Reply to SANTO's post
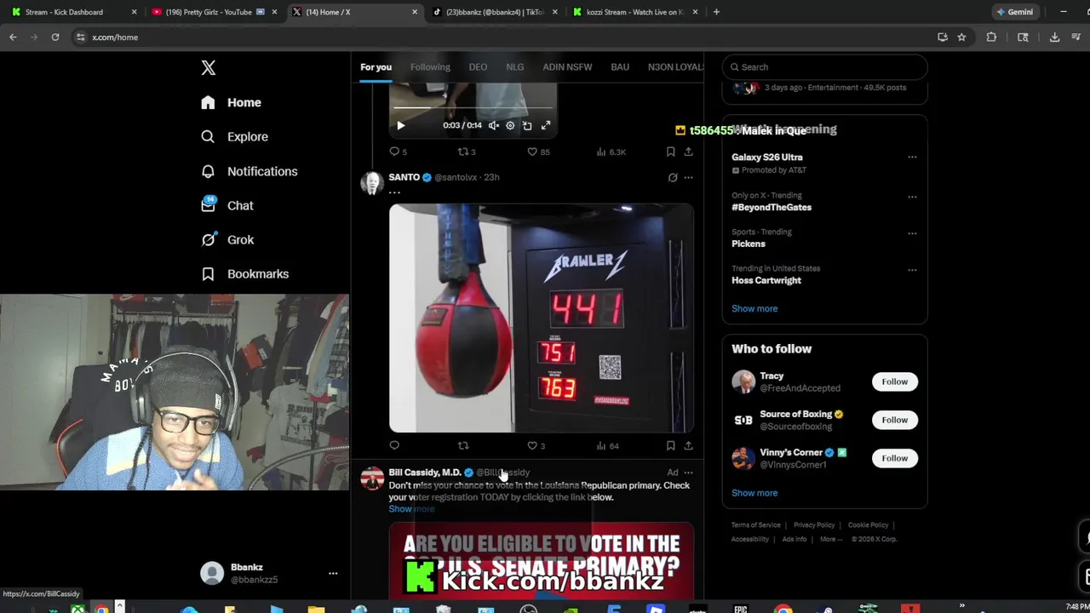The image size is (1090, 613). [394, 445]
